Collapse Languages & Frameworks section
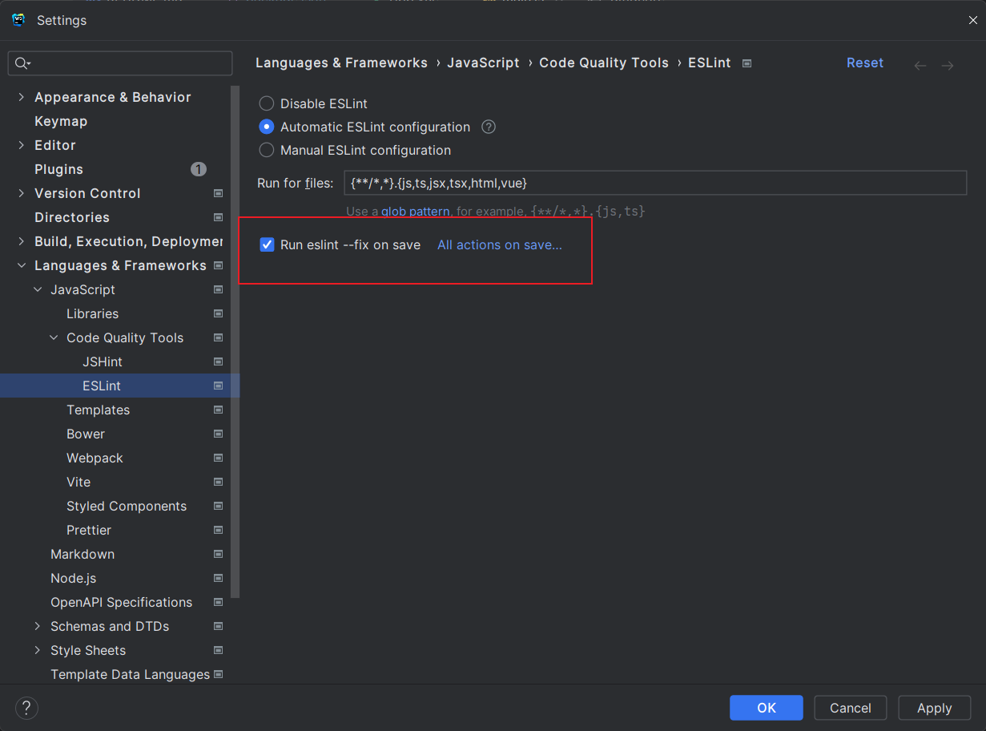The image size is (986, 731). click(22, 265)
